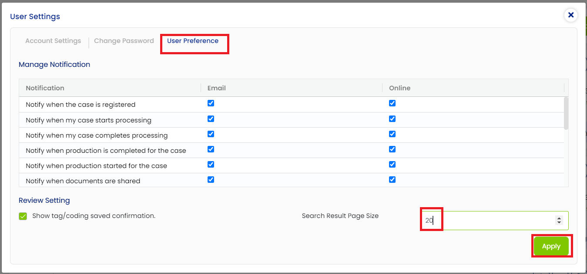Click the User Settings dialog title
The image size is (587, 274).
tap(35, 17)
